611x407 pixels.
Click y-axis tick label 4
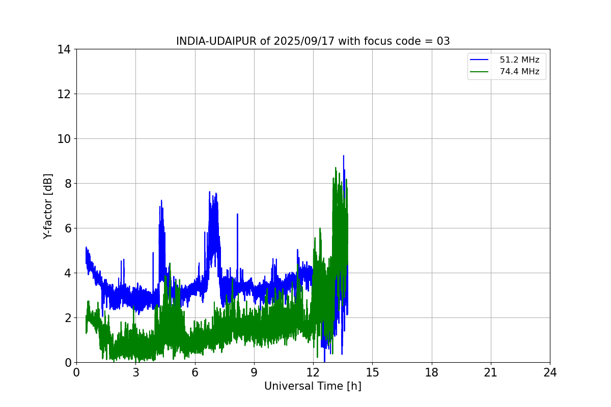tap(67, 273)
